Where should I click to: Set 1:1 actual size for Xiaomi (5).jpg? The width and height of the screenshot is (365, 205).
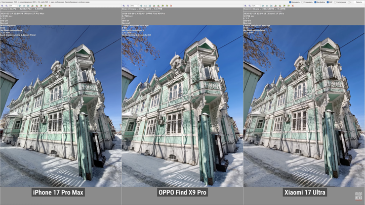pos(267,6)
